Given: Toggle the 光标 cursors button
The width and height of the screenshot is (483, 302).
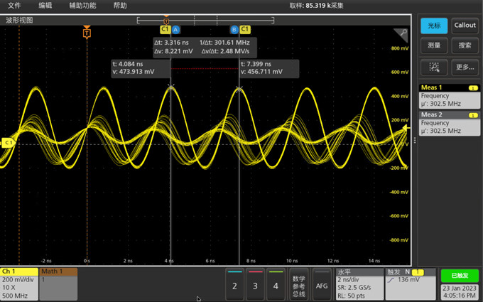Looking at the screenshot, I should [x=434, y=25].
